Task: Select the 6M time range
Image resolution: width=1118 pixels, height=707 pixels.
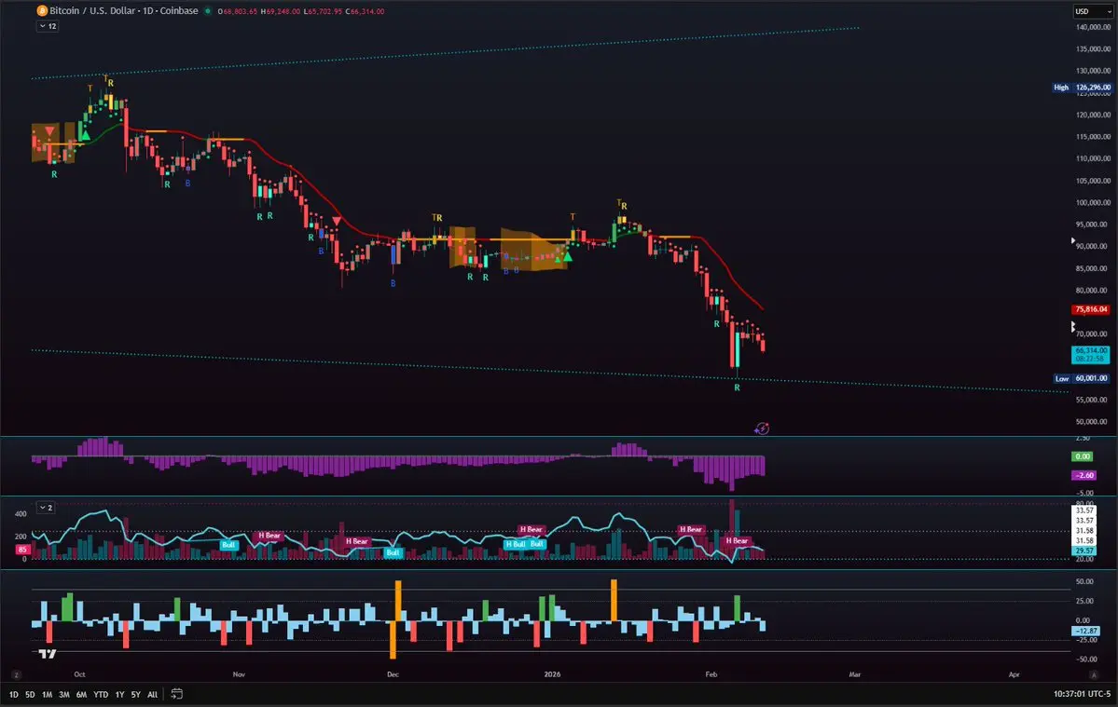Action: pyautogui.click(x=81, y=694)
